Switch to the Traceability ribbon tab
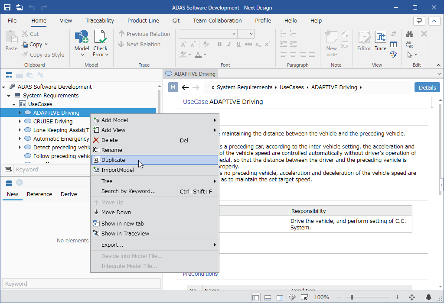Screen dimensions: 444x303 point(100,21)
